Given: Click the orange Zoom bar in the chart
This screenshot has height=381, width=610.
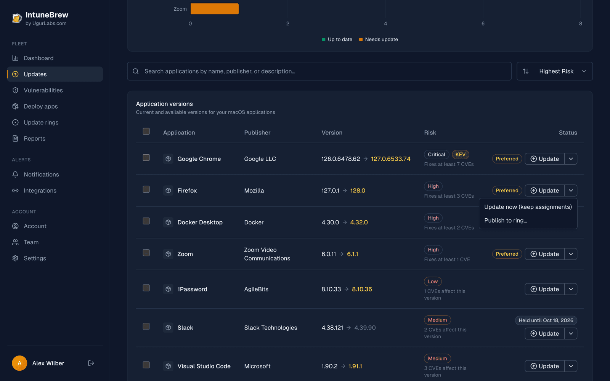Looking at the screenshot, I should coord(215,9).
